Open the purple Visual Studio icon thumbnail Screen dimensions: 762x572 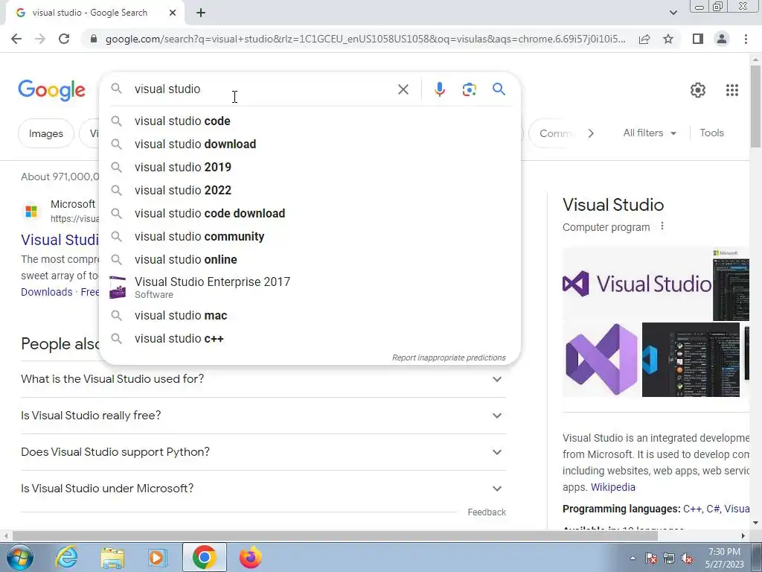pos(601,360)
